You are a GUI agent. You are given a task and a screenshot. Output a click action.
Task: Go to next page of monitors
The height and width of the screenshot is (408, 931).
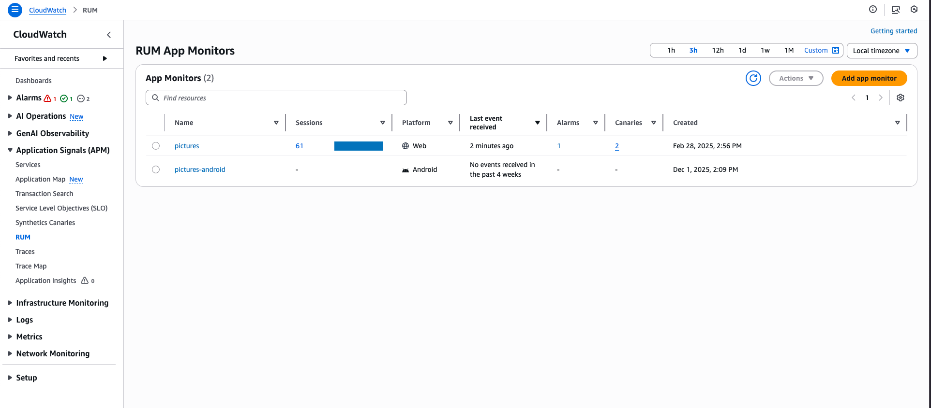881,98
